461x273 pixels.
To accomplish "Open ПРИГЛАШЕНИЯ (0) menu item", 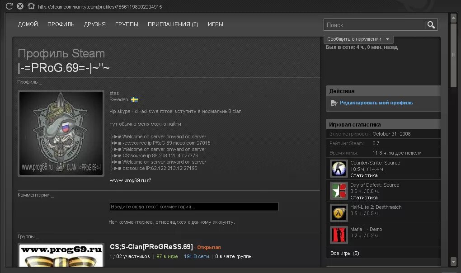I will [173, 24].
